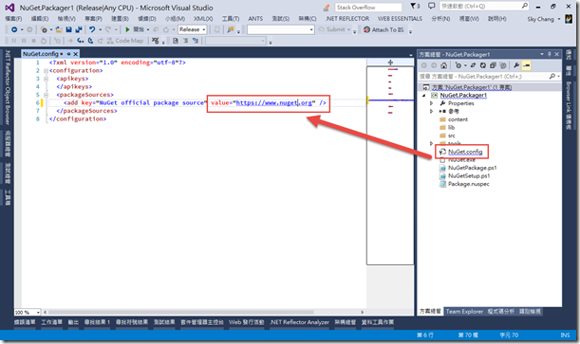Click in the editor scrollbar map

click(390, 165)
